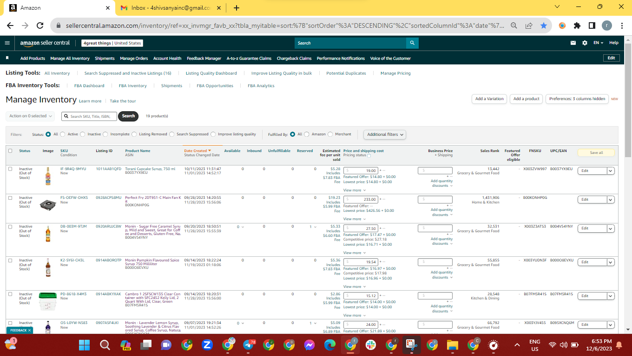Open the Windows Start menu
632x356 pixels.
pos(84,345)
